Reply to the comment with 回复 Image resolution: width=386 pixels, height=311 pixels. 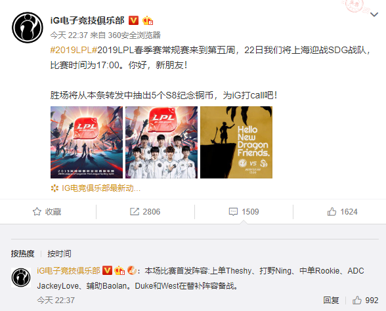point(331,301)
